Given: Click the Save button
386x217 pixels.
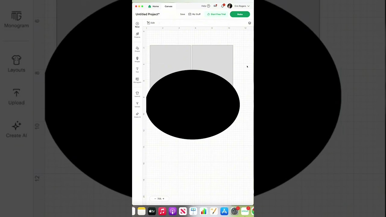Looking at the screenshot, I should [x=182, y=14].
